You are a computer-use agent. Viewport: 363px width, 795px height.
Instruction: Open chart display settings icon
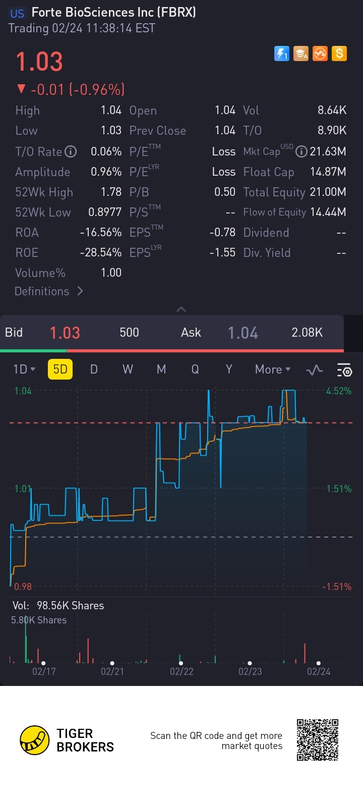coord(344,370)
